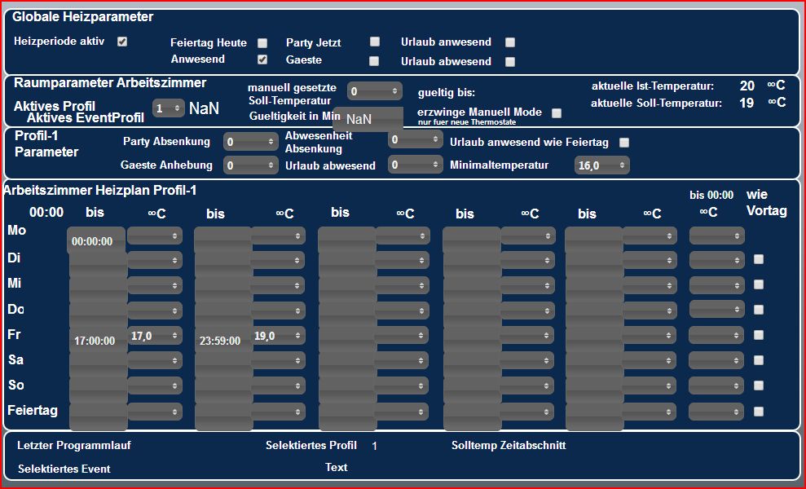
Task: Click the Letzter Programmlauf label
Action: click(74, 445)
